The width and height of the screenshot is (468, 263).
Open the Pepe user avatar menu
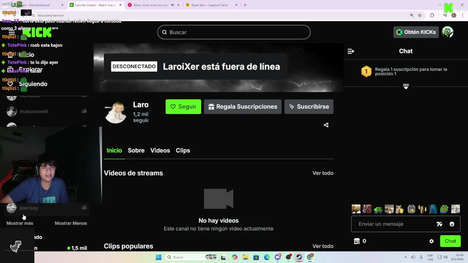[x=448, y=32]
